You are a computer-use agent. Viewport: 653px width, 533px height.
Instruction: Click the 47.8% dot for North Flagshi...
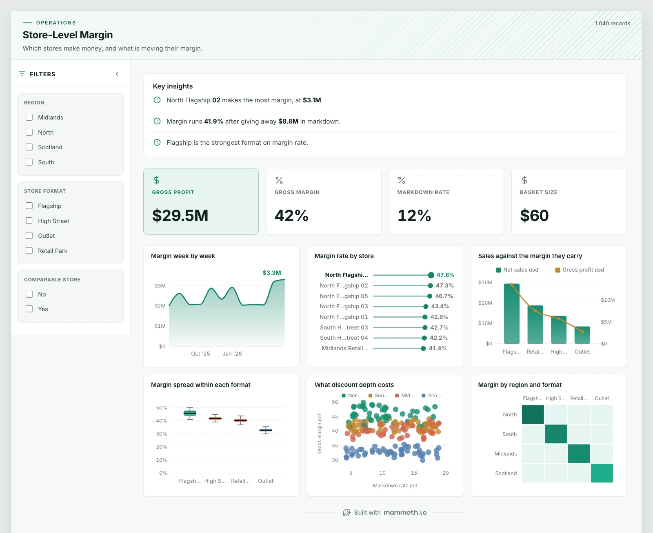pos(431,275)
